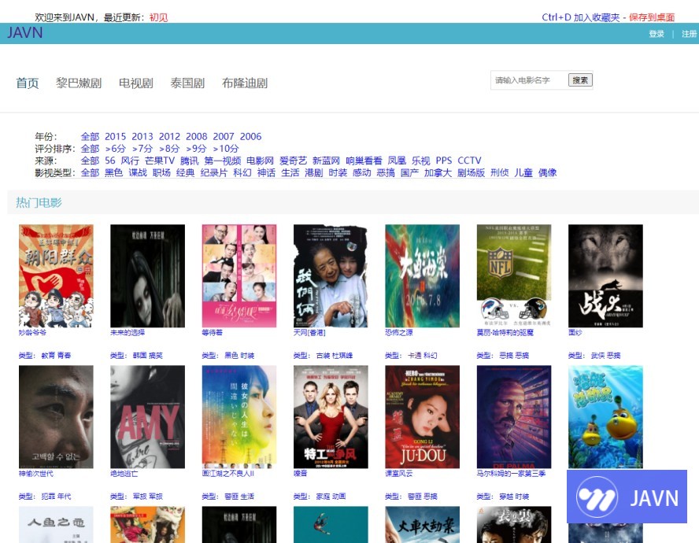Select 谍战 in the 影视类型 row
Image resolution: width=699 pixels, height=543 pixels.
point(138,172)
